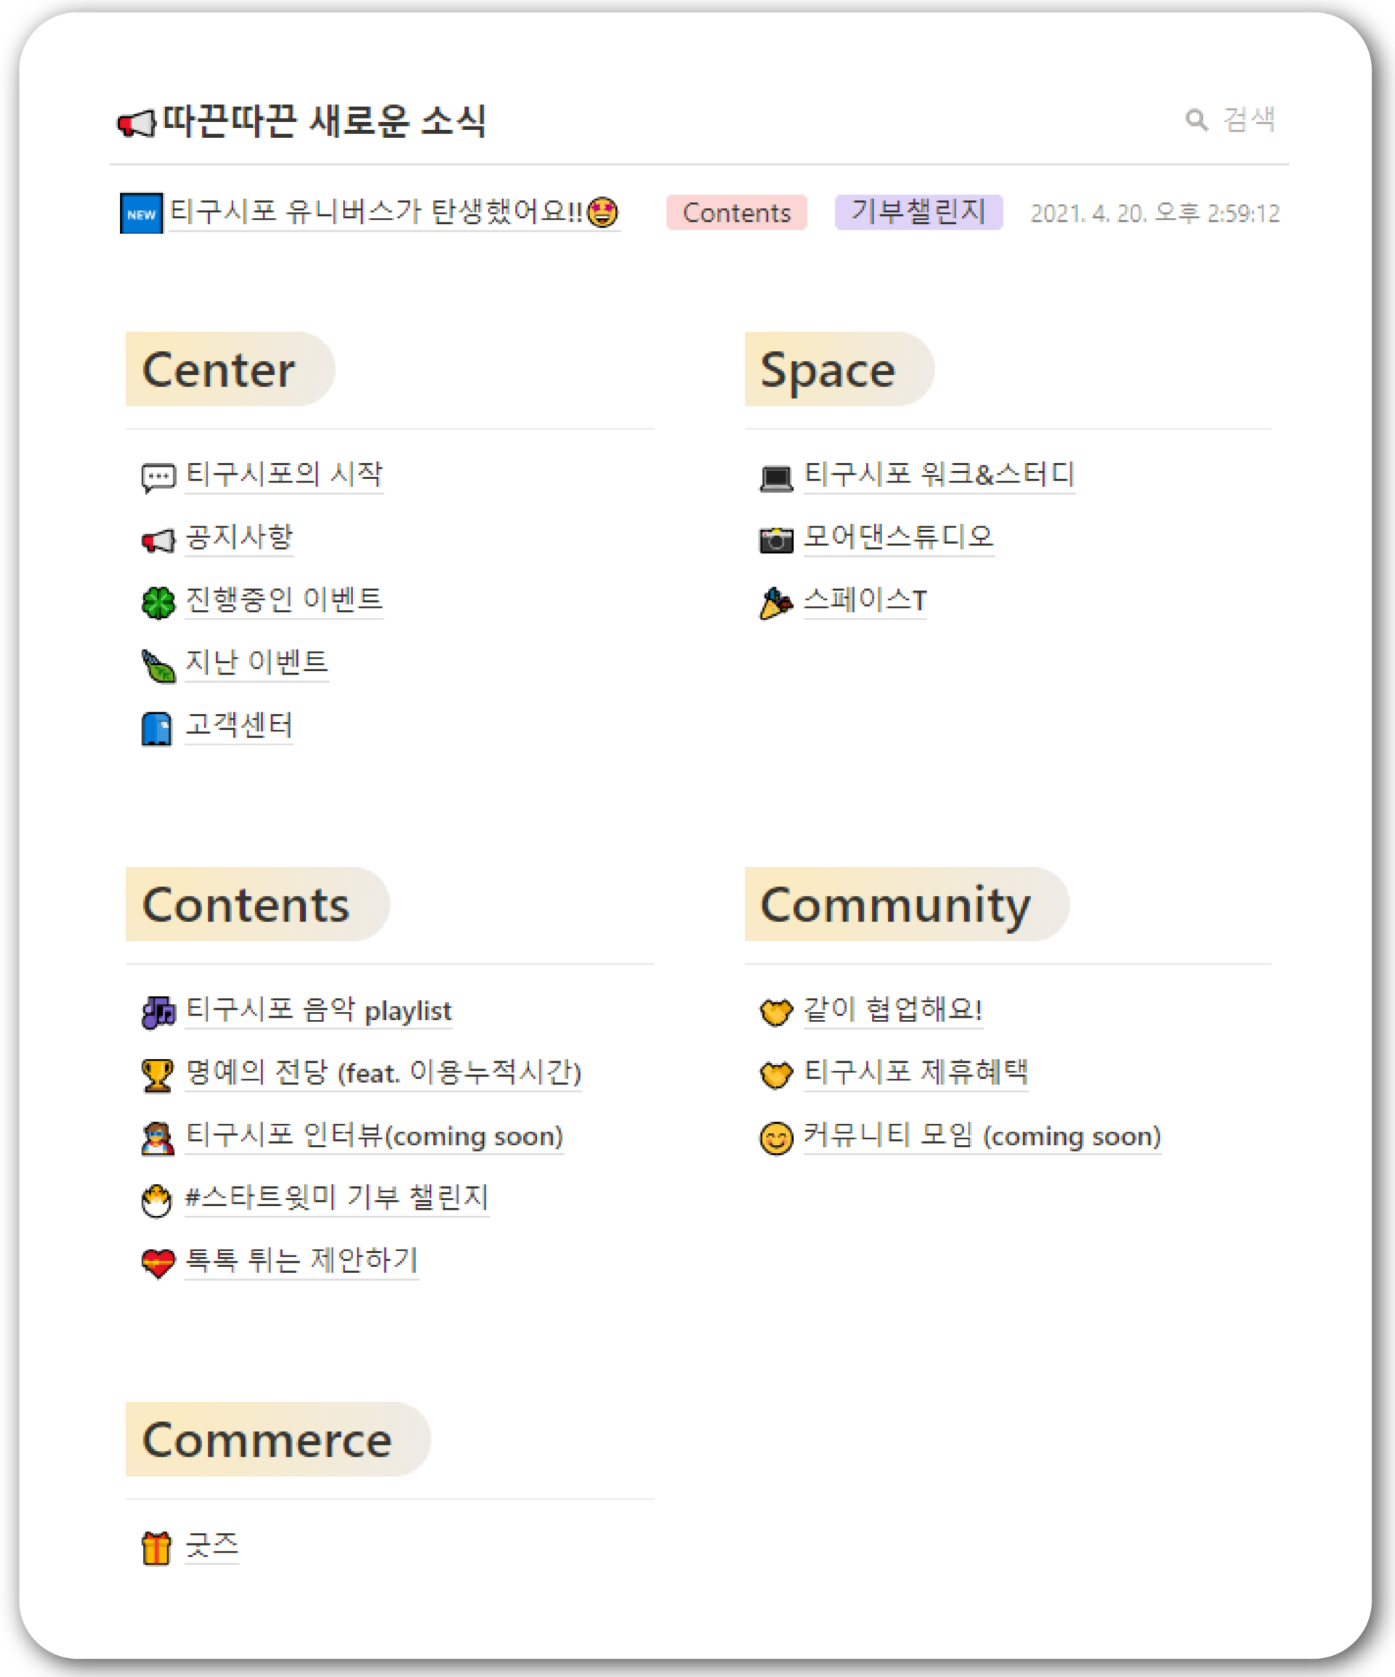Click the music notes icon by 음악 playlist
This screenshot has width=1395, height=1677.
click(x=158, y=1013)
